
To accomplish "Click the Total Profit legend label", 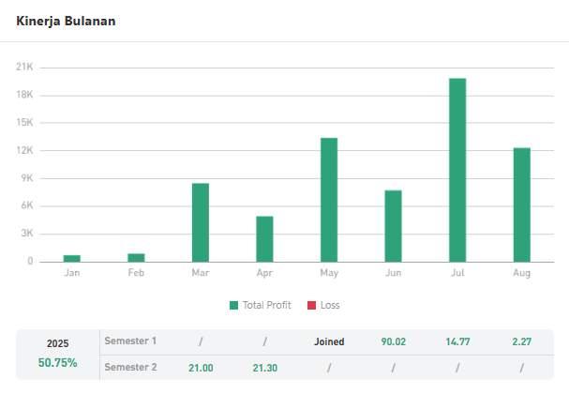I will (x=267, y=305).
